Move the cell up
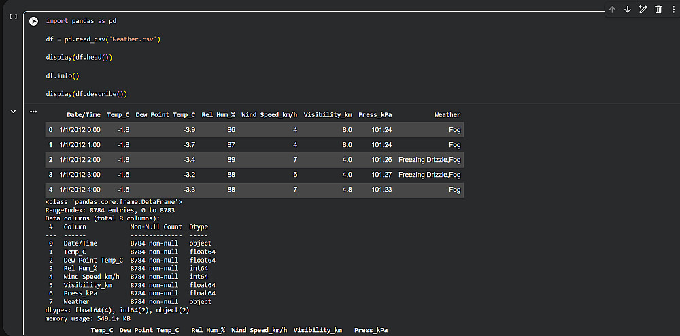The image size is (680, 336). click(x=612, y=10)
